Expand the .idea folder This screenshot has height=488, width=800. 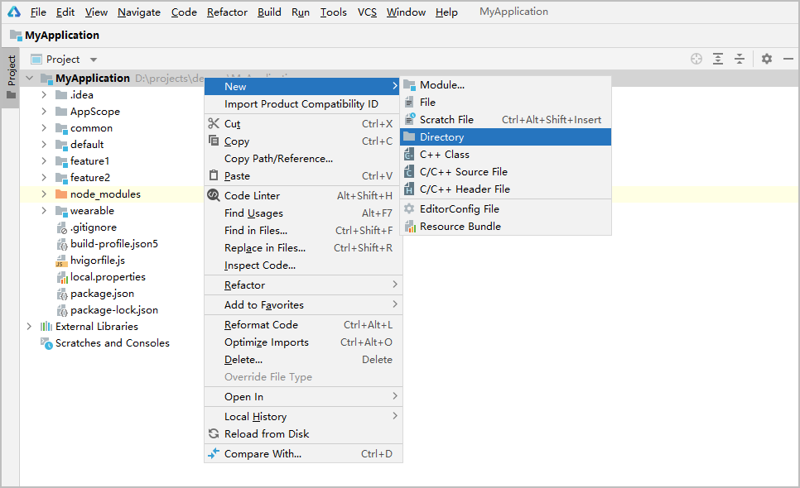pyautogui.click(x=44, y=95)
